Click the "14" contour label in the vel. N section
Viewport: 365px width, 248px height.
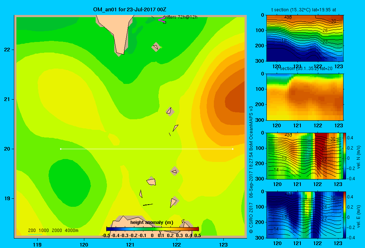click(x=276, y=170)
